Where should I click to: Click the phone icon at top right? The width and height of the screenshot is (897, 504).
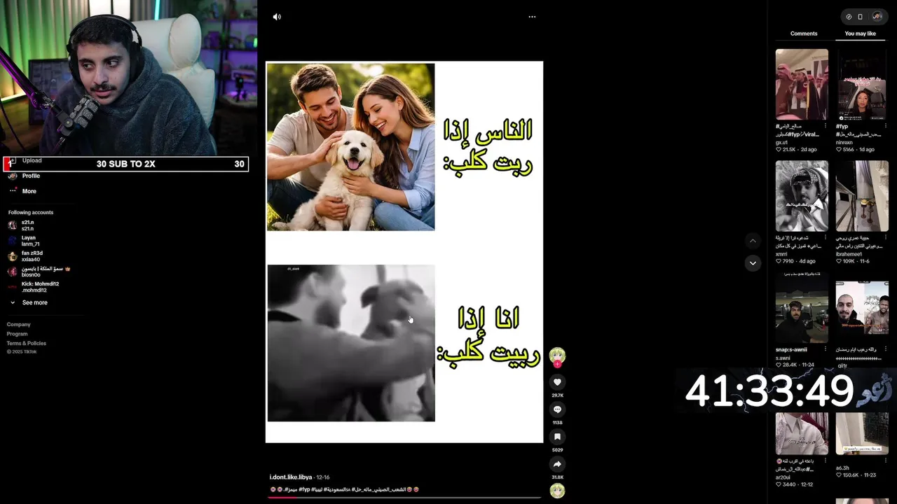pyautogui.click(x=860, y=17)
